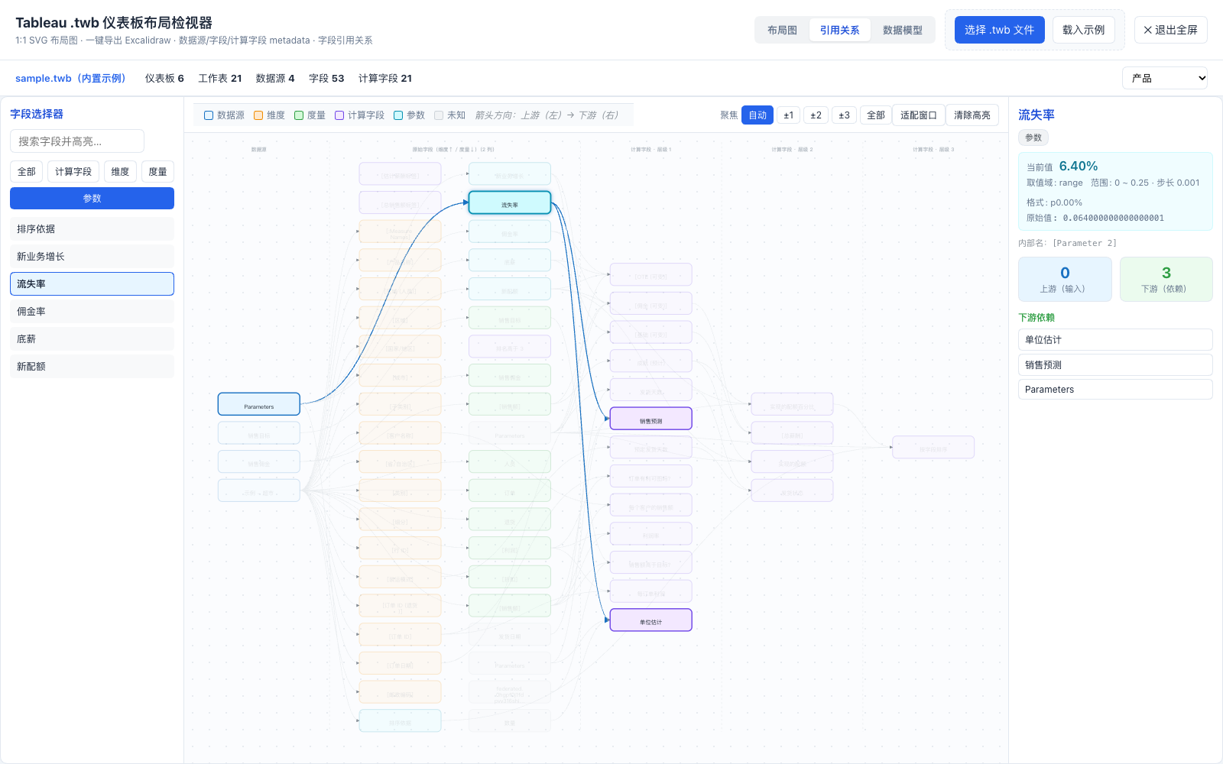Focus the 搜索字段并高亮 search box

click(x=77, y=141)
